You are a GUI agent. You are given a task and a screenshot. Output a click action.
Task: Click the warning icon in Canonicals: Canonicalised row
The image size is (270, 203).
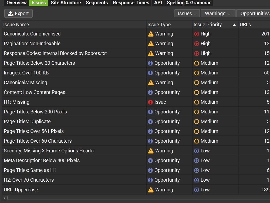point(151,34)
